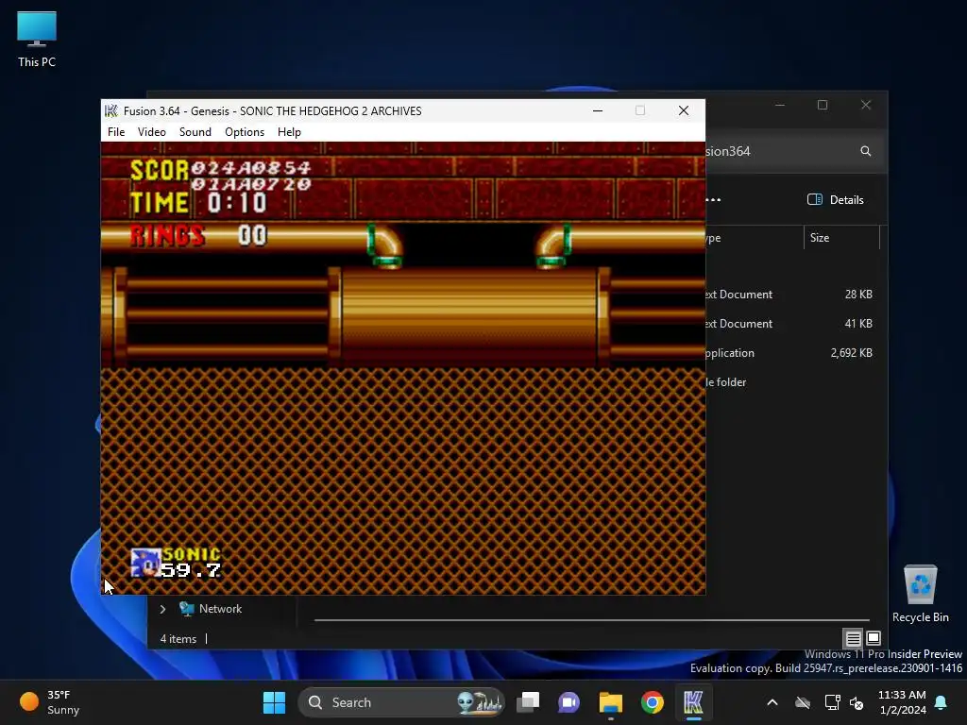Select the File folder row in Explorer
Screen dimensions: 967x725
(792, 382)
